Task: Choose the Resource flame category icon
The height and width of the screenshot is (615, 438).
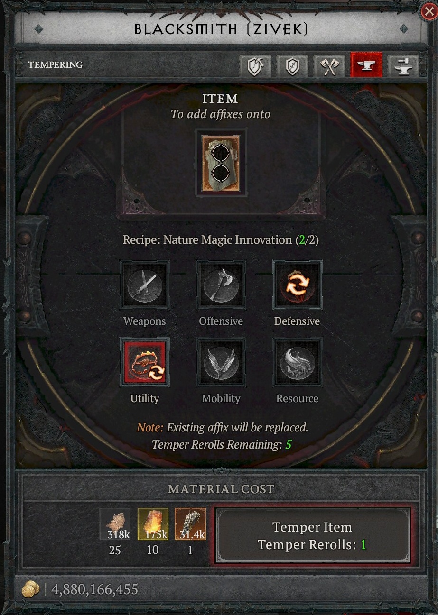Action: pos(297,362)
